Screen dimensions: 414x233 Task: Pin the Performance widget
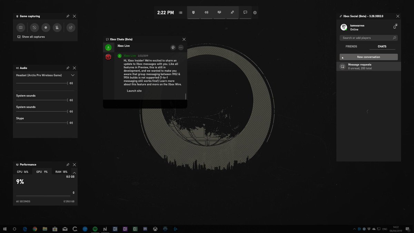68,165
